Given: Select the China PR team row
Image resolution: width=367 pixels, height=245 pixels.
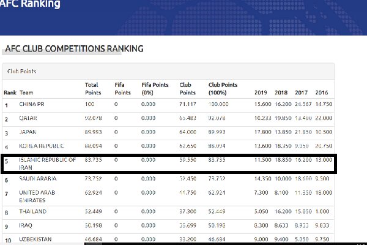Looking at the screenshot, I should (32, 105).
